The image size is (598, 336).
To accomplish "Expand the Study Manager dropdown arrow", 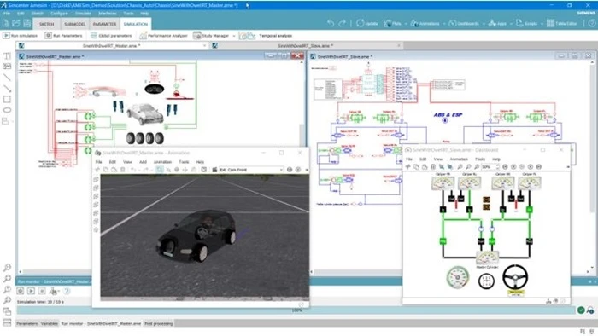I will [233, 36].
